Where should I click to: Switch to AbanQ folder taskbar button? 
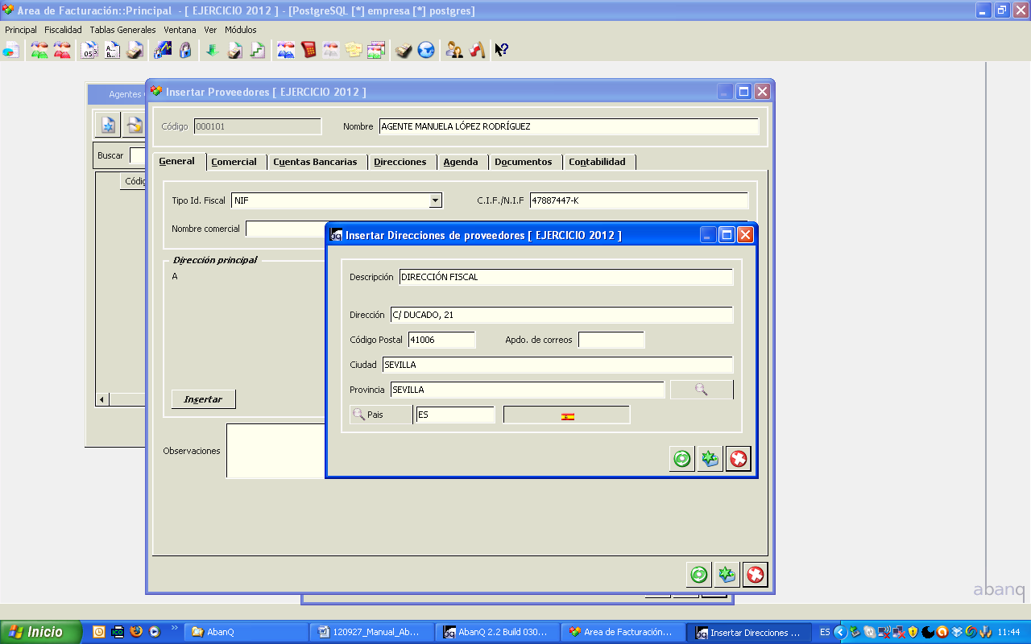click(247, 632)
